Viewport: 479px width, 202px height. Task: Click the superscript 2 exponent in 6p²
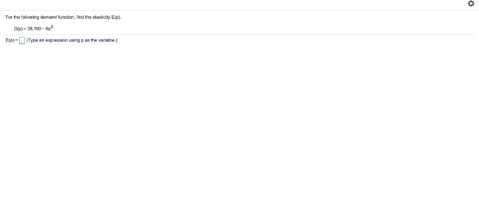[x=53, y=27]
